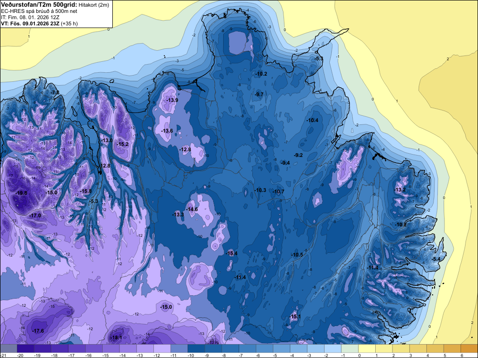Click the -13.9 temperature label

172,100
